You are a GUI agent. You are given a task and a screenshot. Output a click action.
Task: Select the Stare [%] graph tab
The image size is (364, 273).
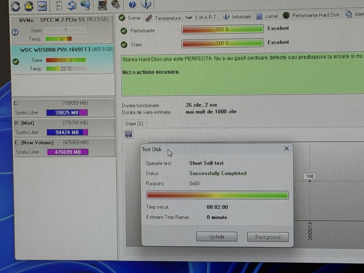pyautogui.click(x=134, y=124)
